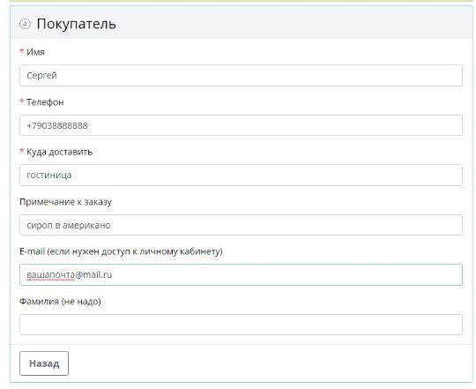Go back with the Назад button
Viewport: 476px width, 389px height.
[x=44, y=363]
